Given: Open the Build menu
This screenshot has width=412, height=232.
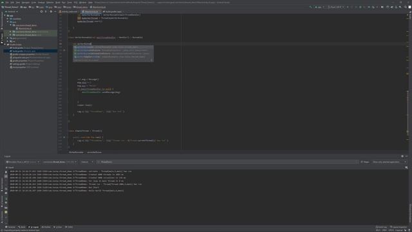Looking at the screenshot, I should coord(58,3).
